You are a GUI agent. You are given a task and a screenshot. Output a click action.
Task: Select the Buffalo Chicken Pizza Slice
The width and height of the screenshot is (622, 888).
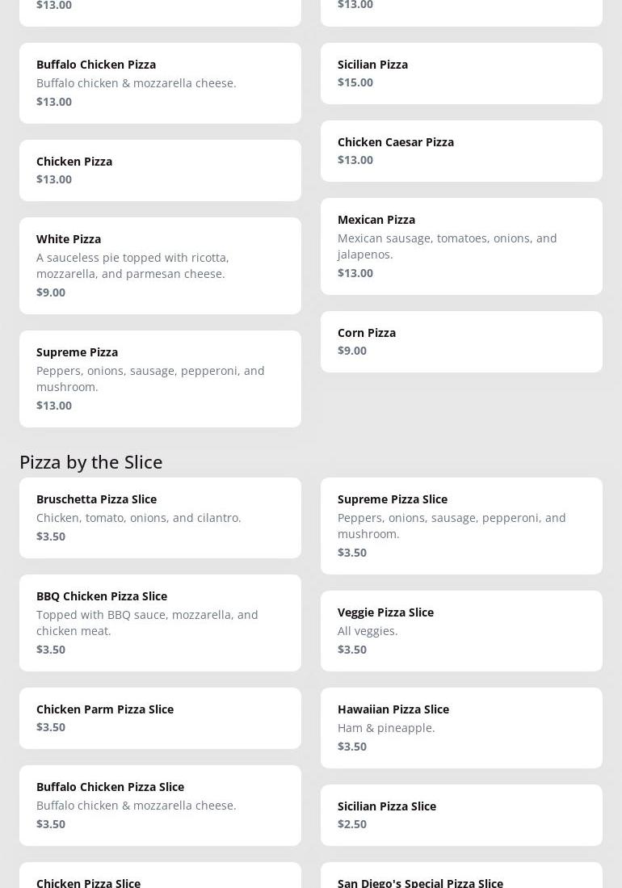click(x=160, y=806)
